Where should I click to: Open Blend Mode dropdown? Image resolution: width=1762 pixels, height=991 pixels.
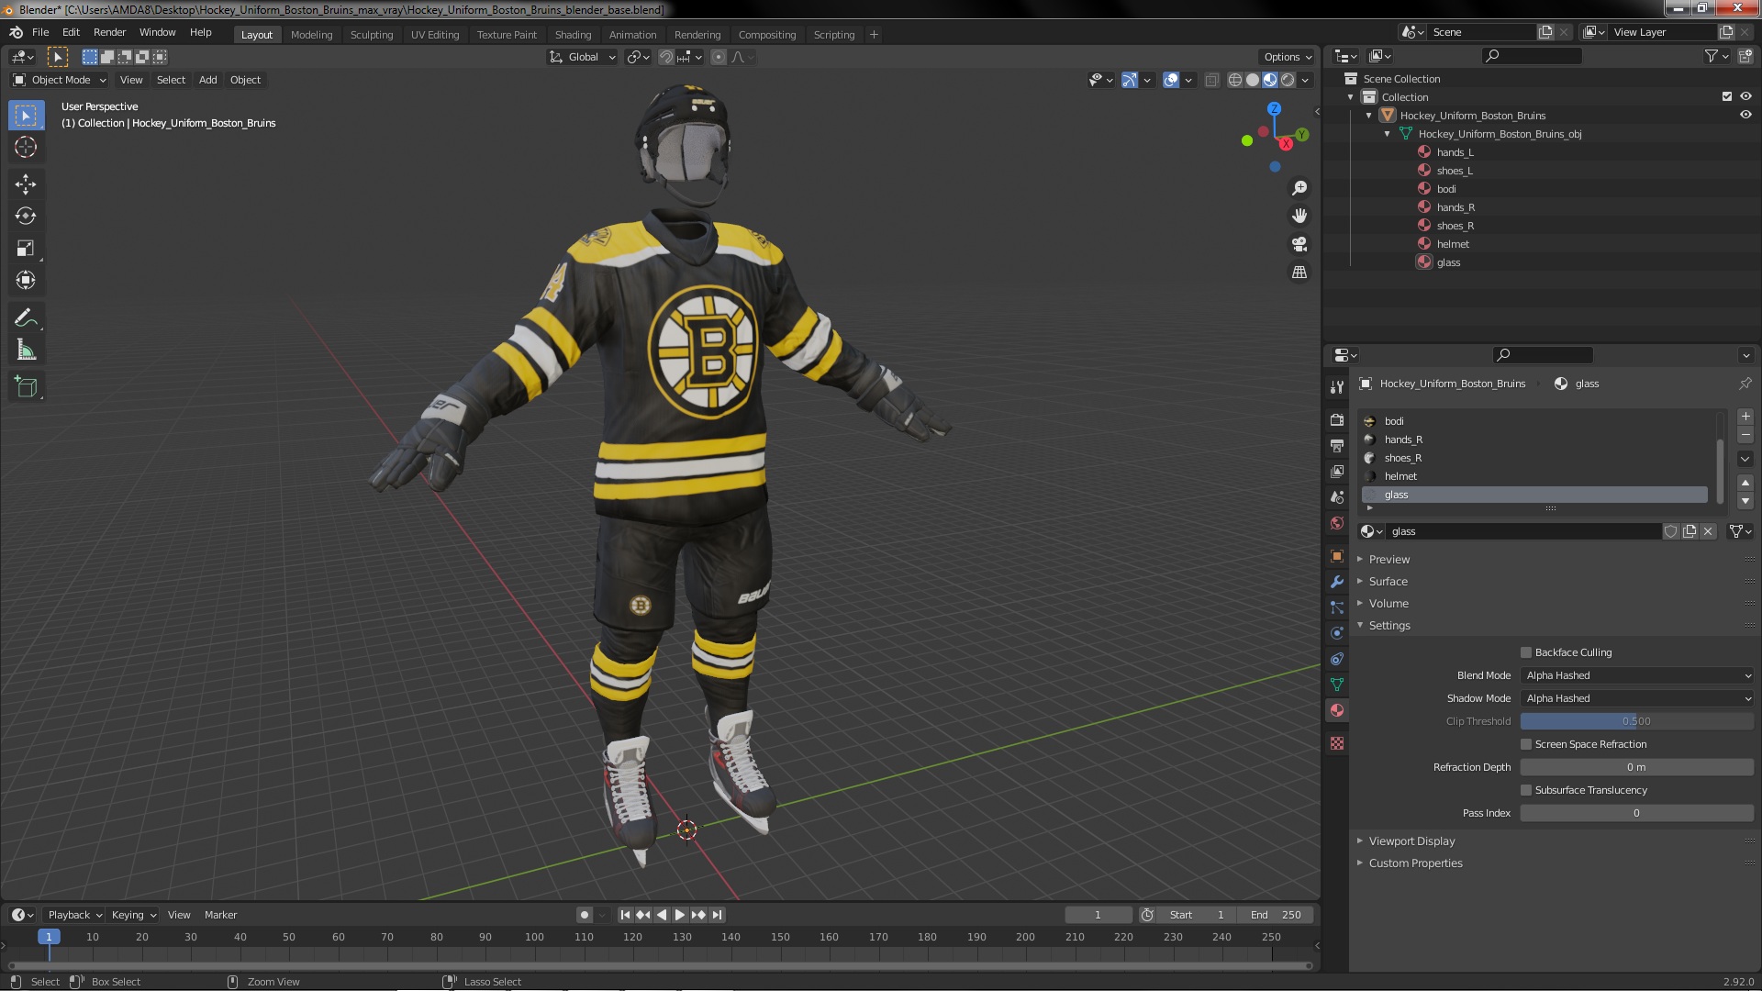[x=1637, y=675]
